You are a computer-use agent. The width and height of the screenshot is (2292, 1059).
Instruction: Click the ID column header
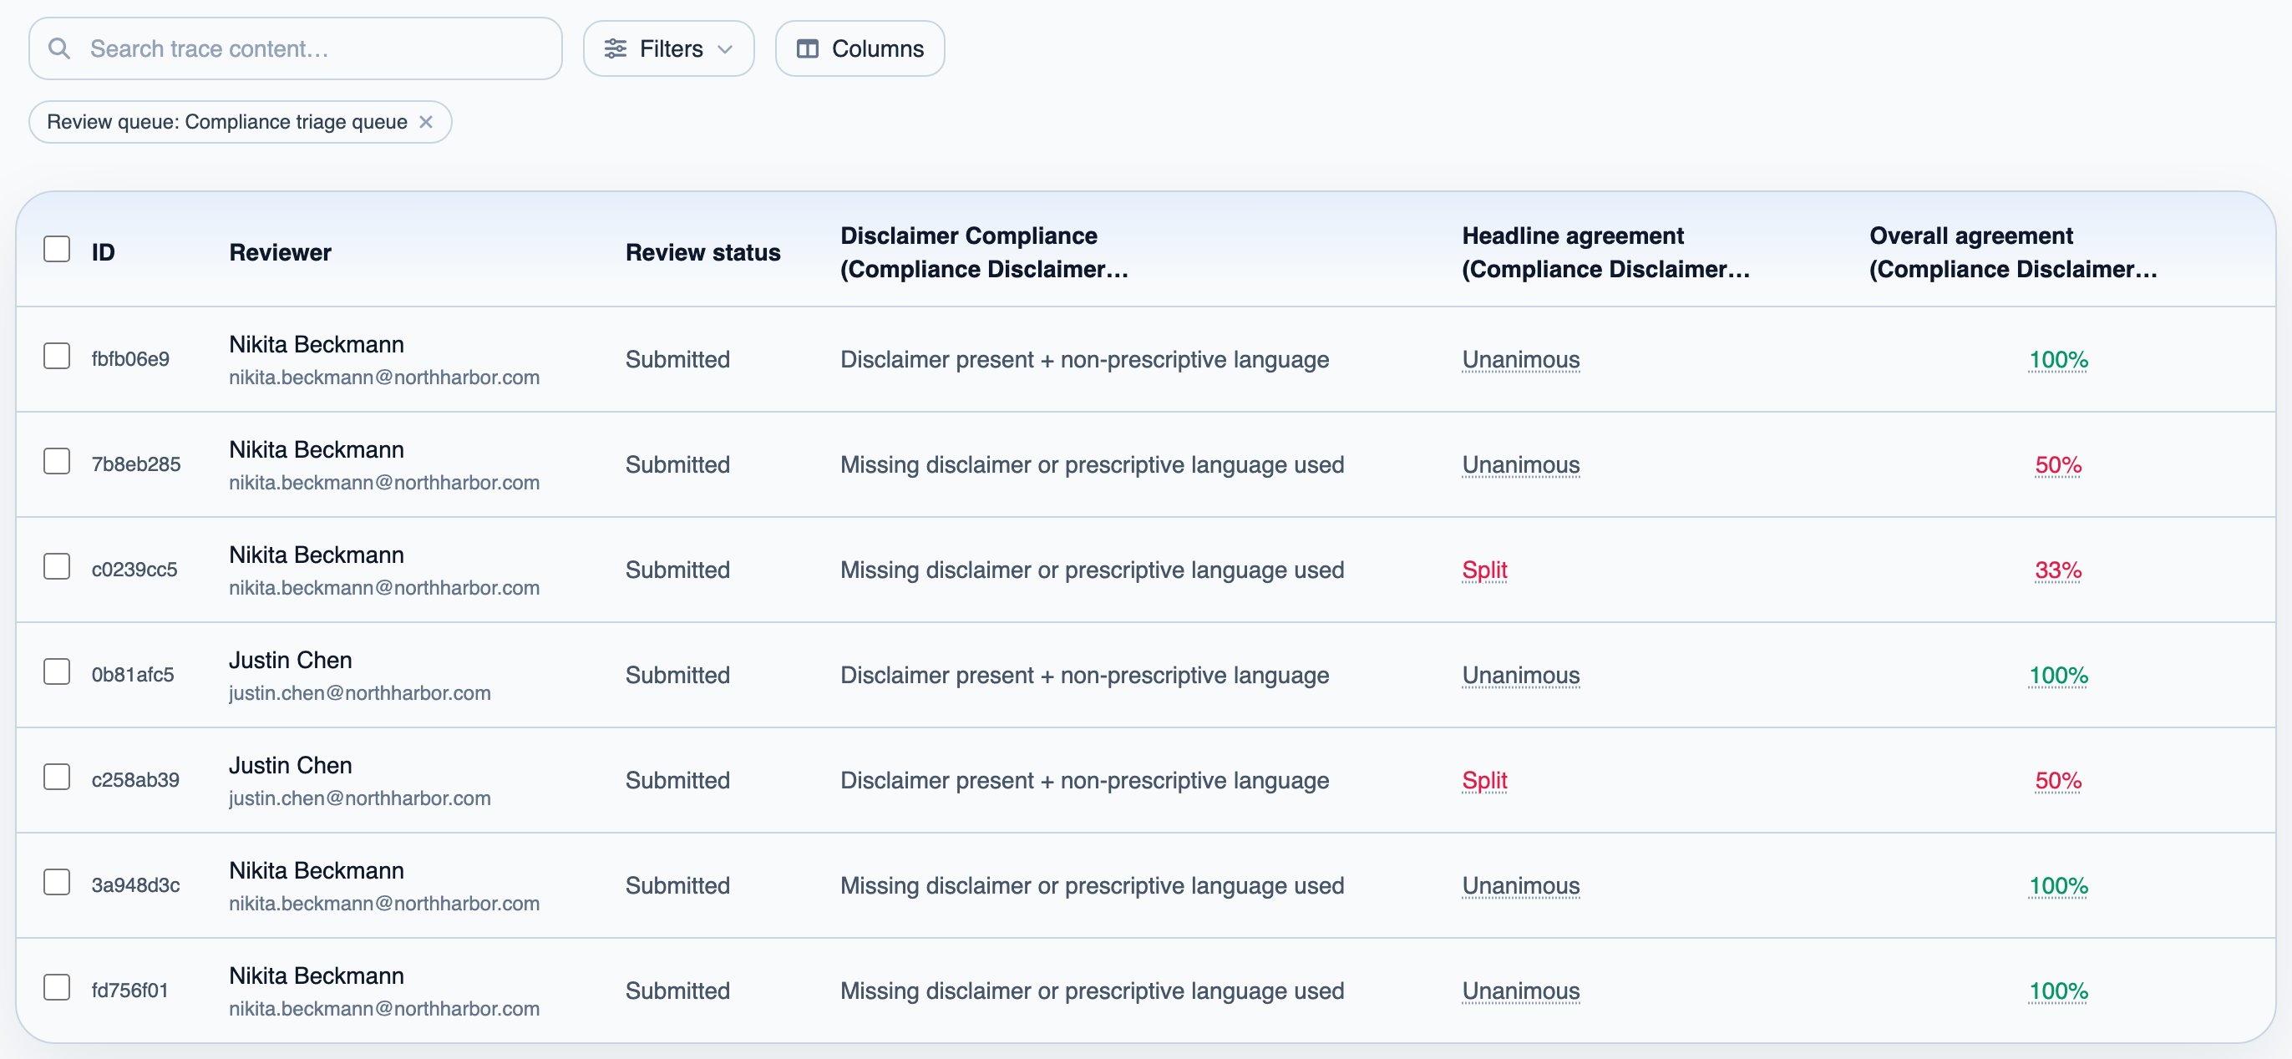pyautogui.click(x=104, y=252)
